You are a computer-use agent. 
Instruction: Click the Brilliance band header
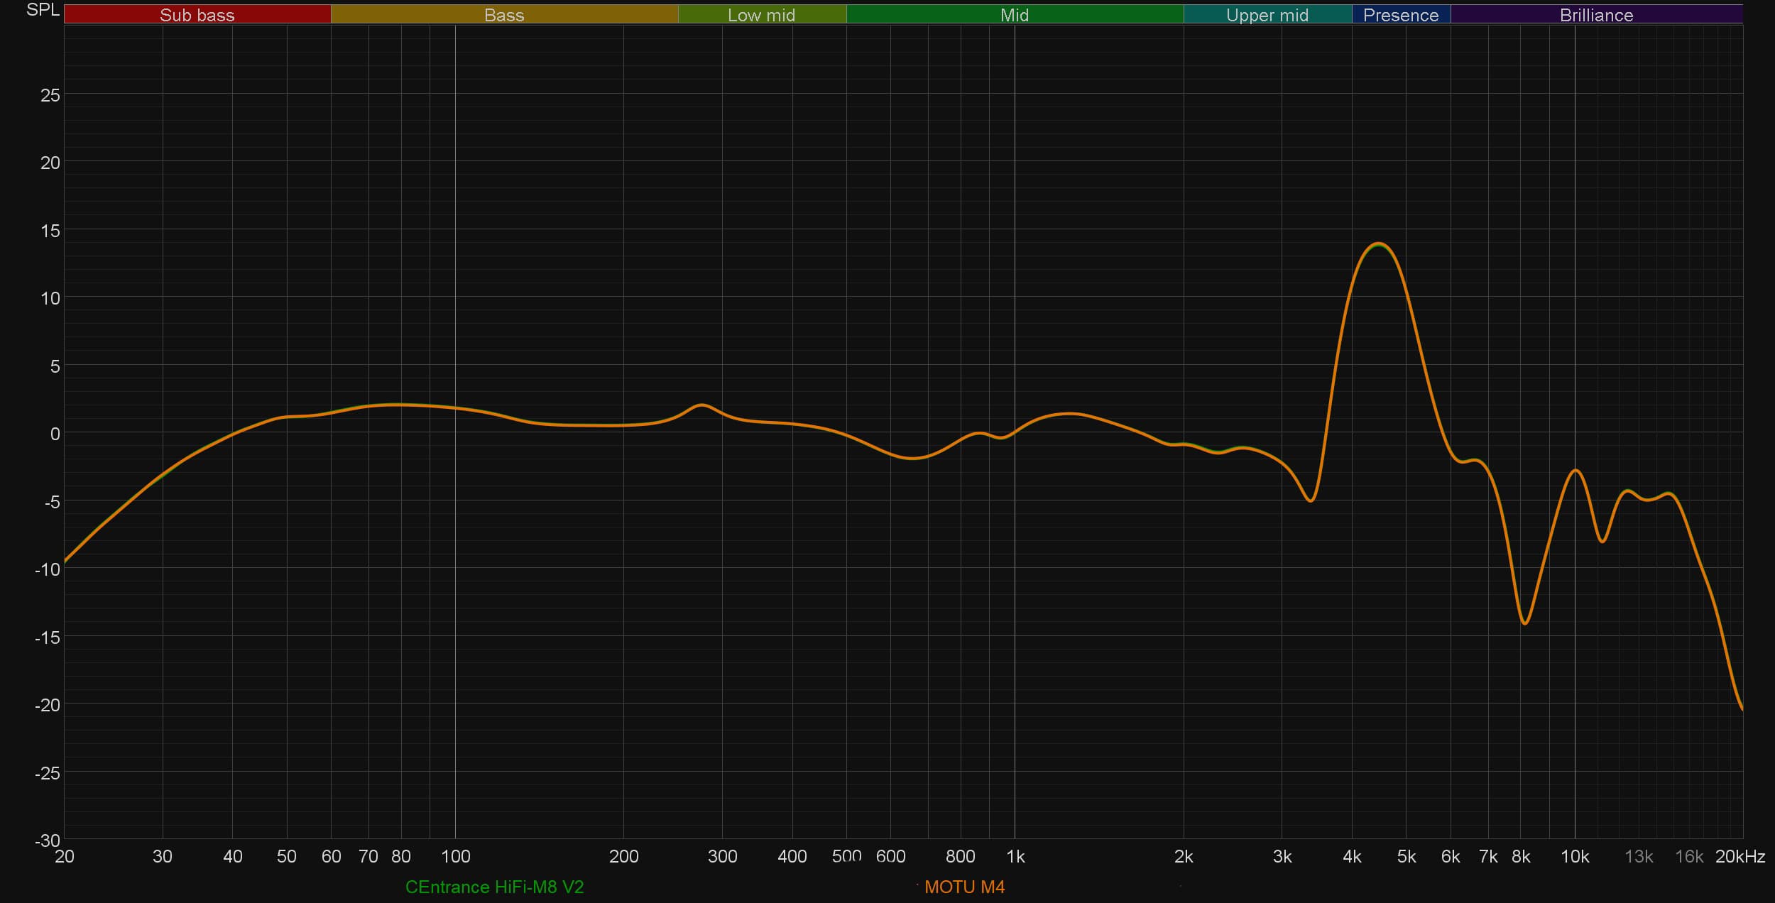click(1596, 15)
